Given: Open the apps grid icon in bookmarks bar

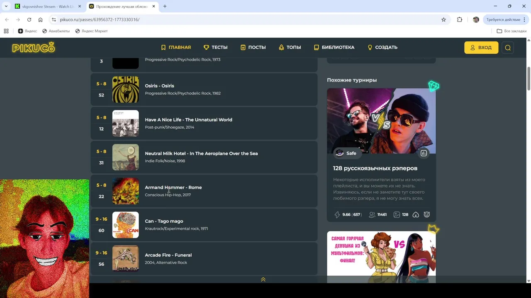Looking at the screenshot, I should (x=6, y=31).
